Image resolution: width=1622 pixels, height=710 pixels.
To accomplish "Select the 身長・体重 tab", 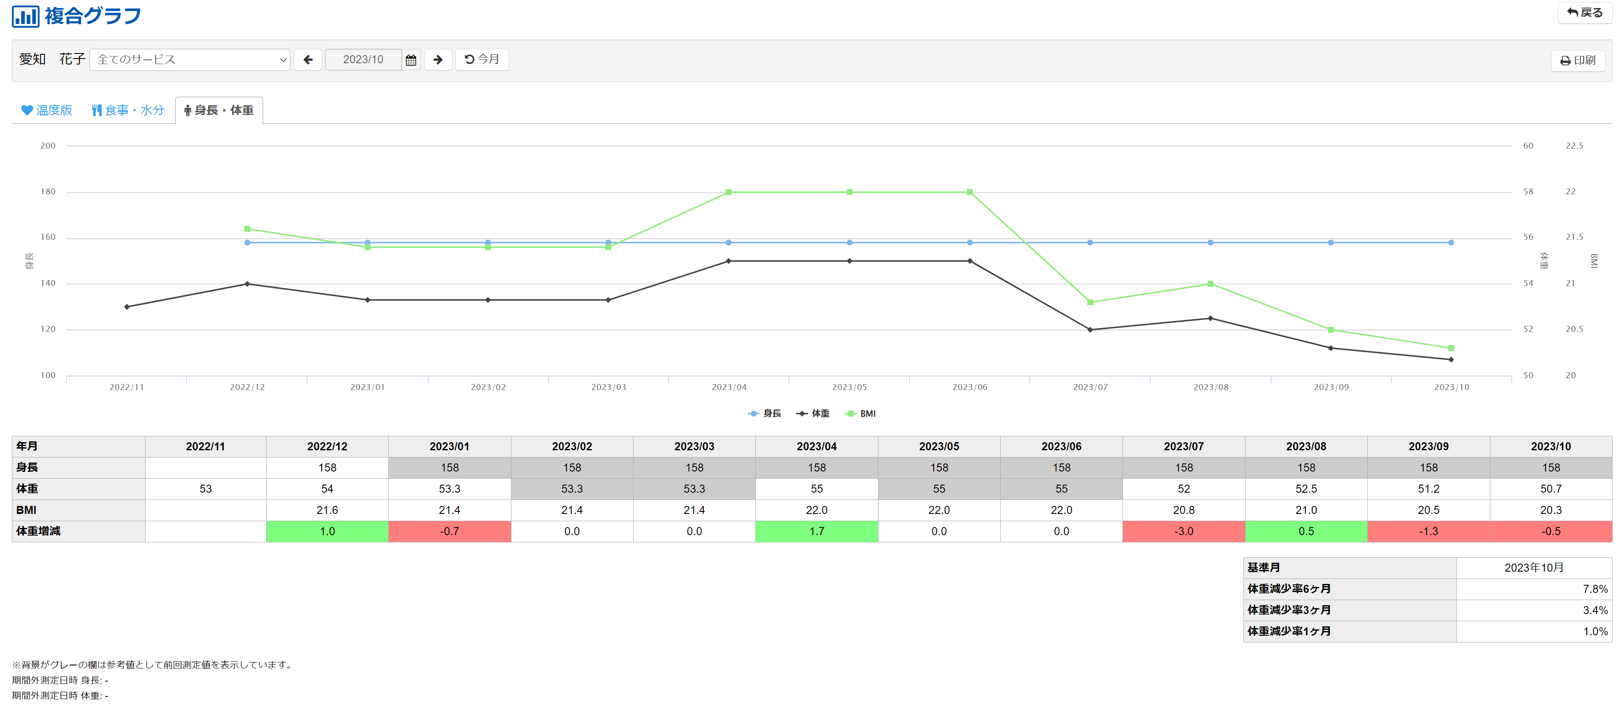I will click(219, 110).
